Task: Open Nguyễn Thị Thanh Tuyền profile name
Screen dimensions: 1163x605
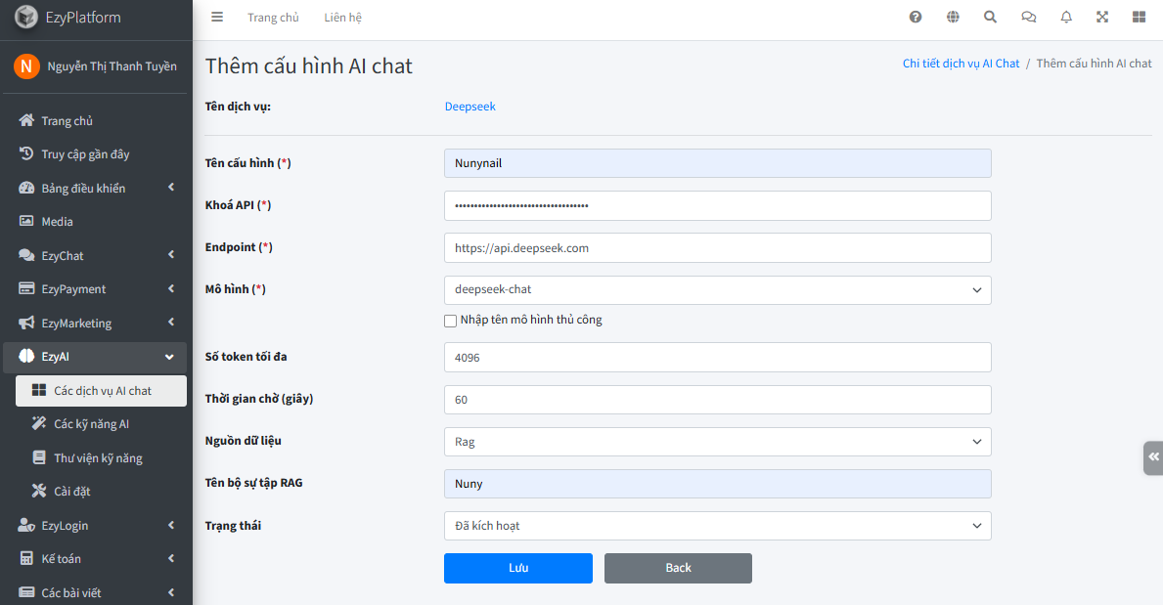Action: (112, 66)
